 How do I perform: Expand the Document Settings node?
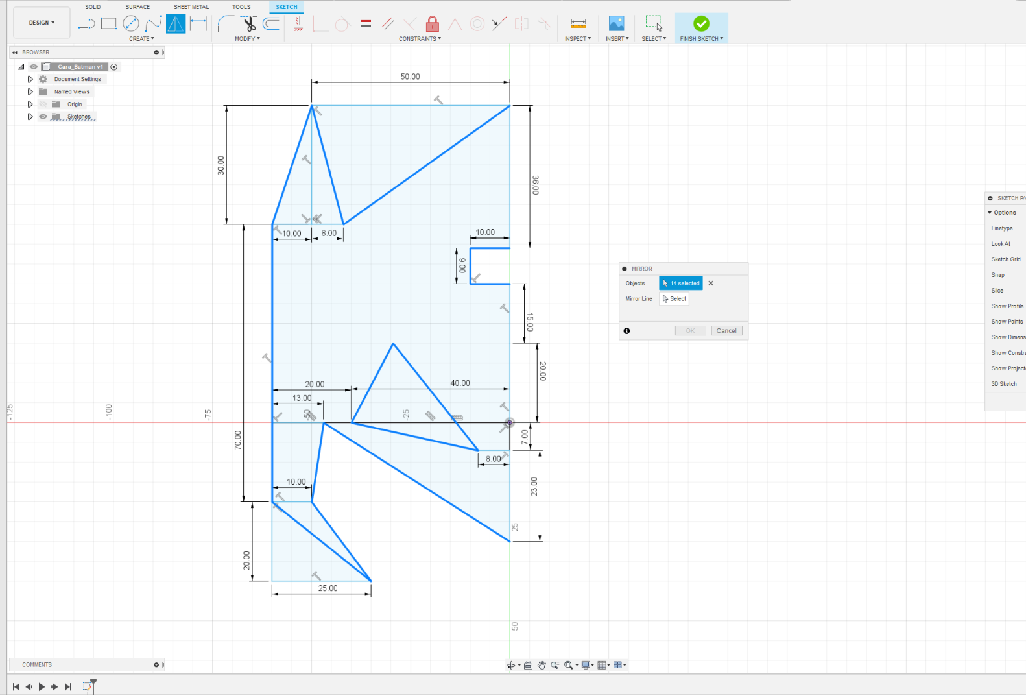click(30, 79)
